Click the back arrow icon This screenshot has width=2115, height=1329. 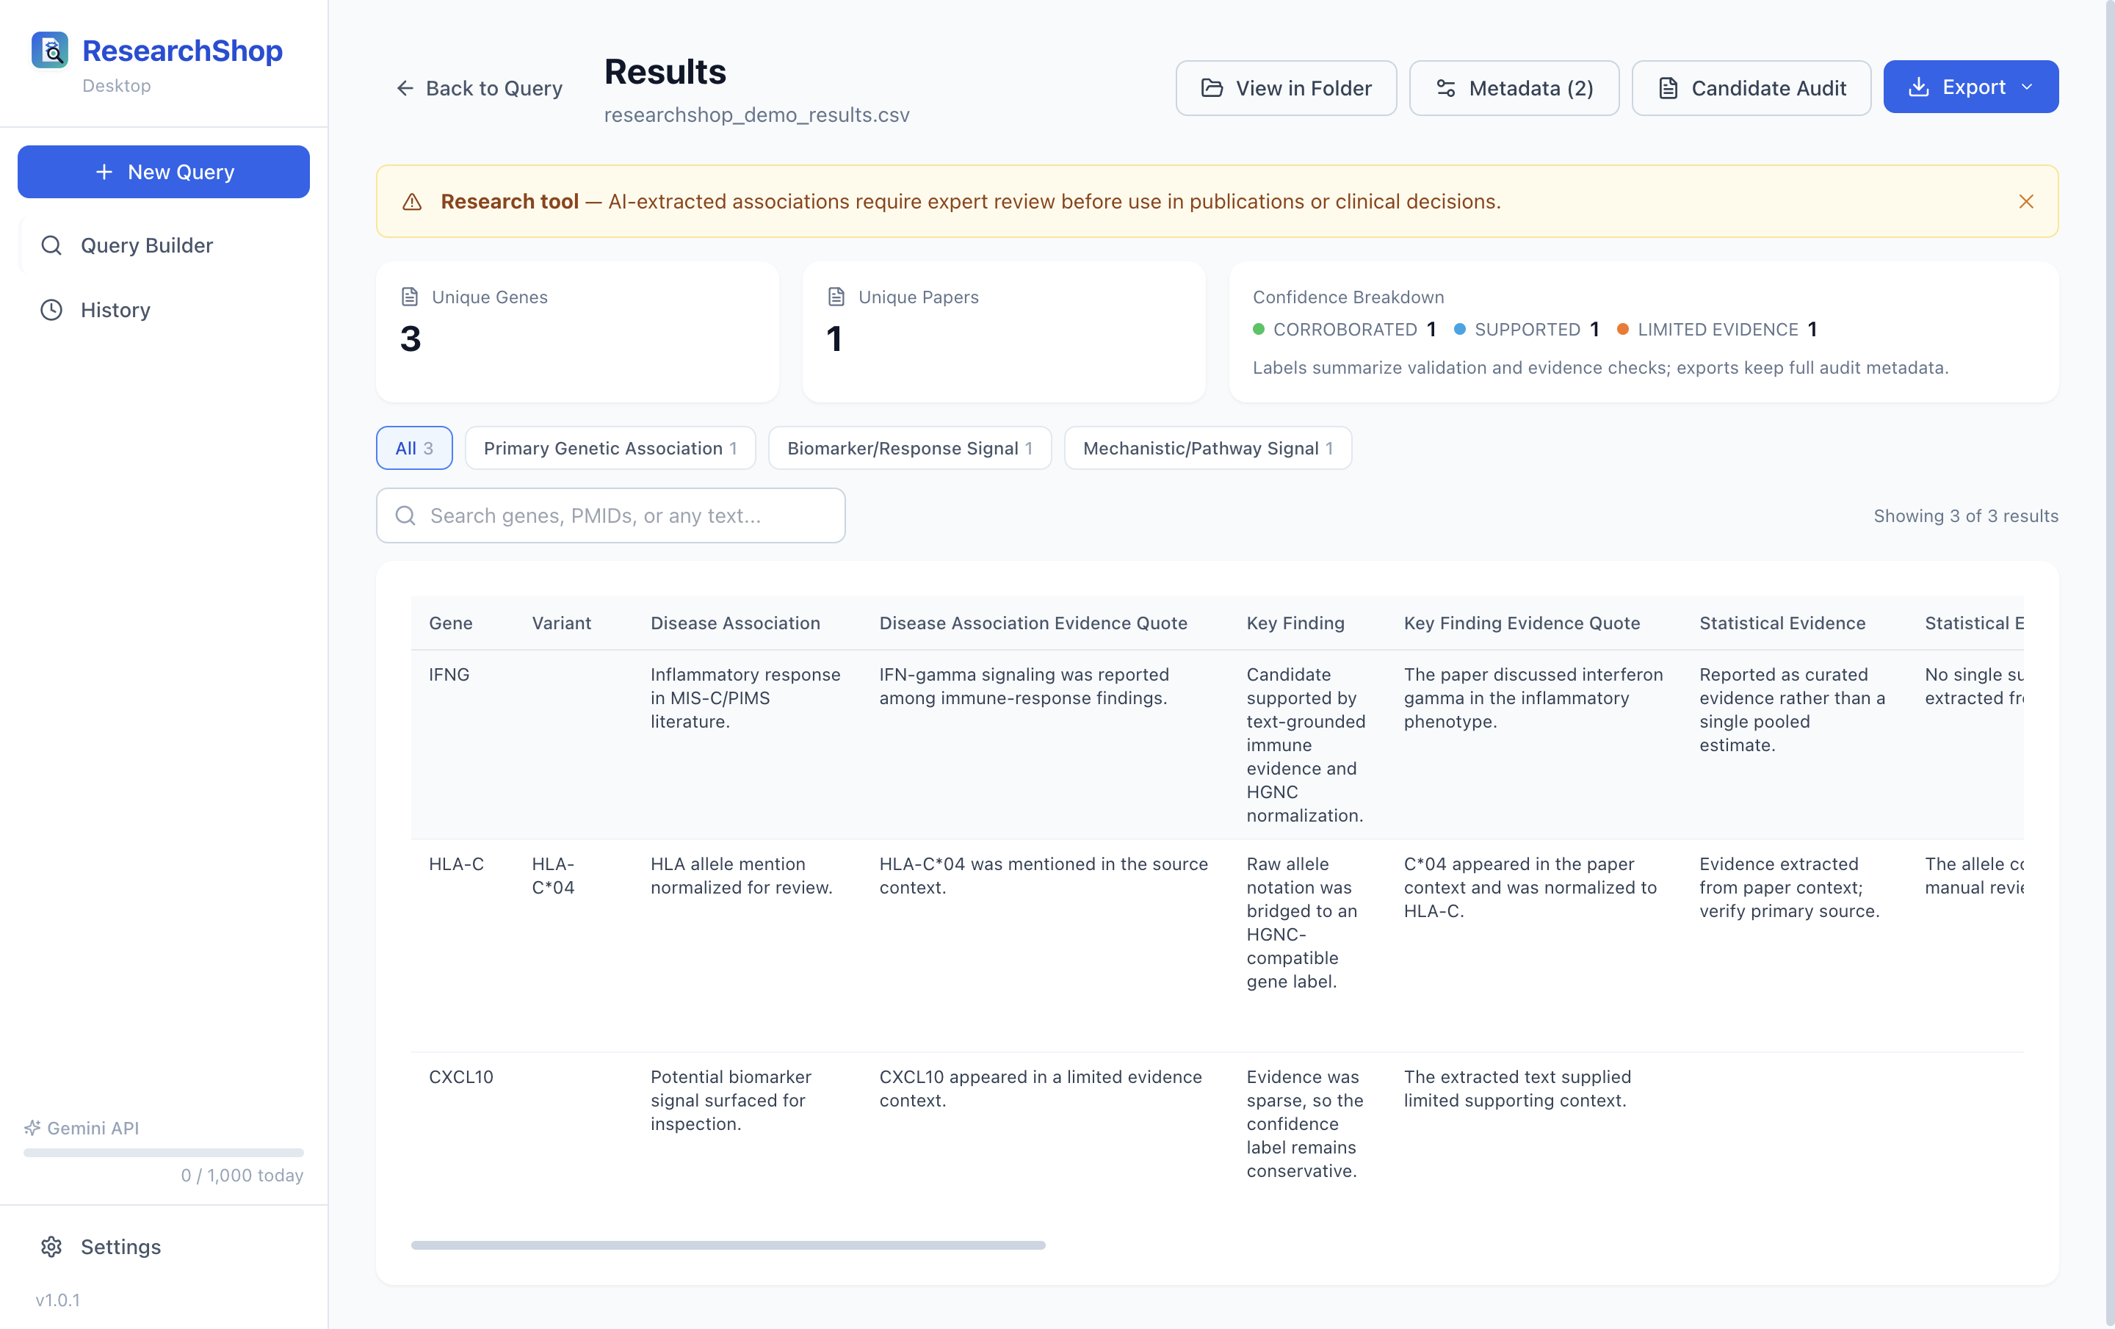click(405, 88)
